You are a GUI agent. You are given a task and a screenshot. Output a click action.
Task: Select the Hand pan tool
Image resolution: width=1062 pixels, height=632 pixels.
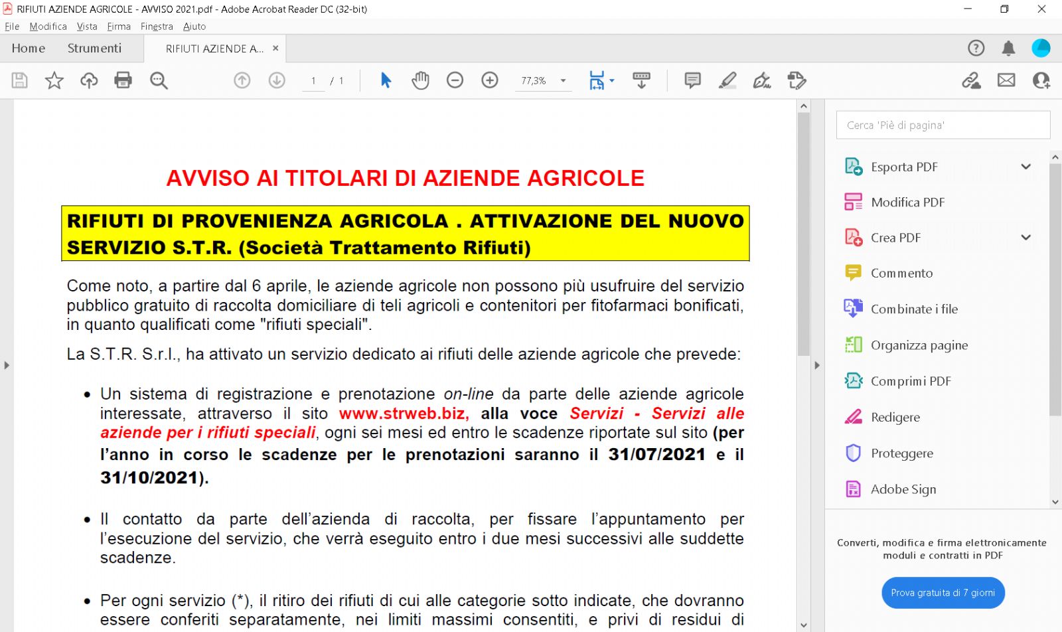pyautogui.click(x=420, y=80)
